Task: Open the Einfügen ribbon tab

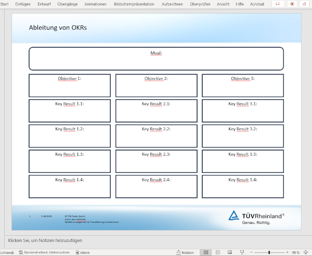Action: 23,4
